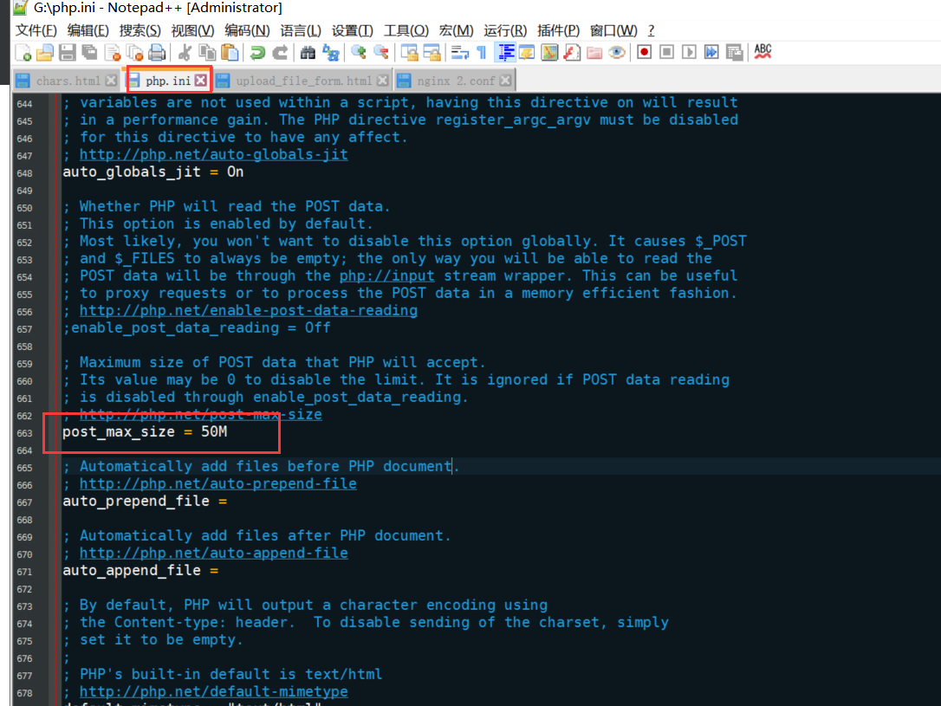The width and height of the screenshot is (941, 706).
Task: Follow the php.net/default-mimetype link
Action: 214,691
